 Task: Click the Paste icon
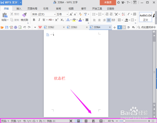pos(5,15)
